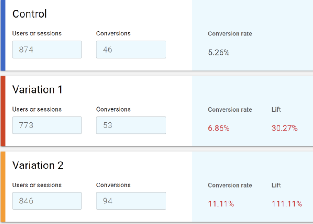
Task: Select Variation 1 lift value 30.27%
Action: click(284, 128)
